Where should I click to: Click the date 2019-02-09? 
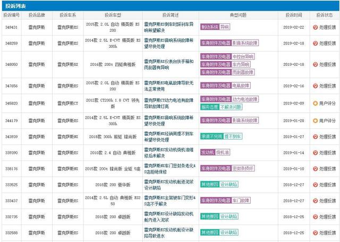click(294, 103)
